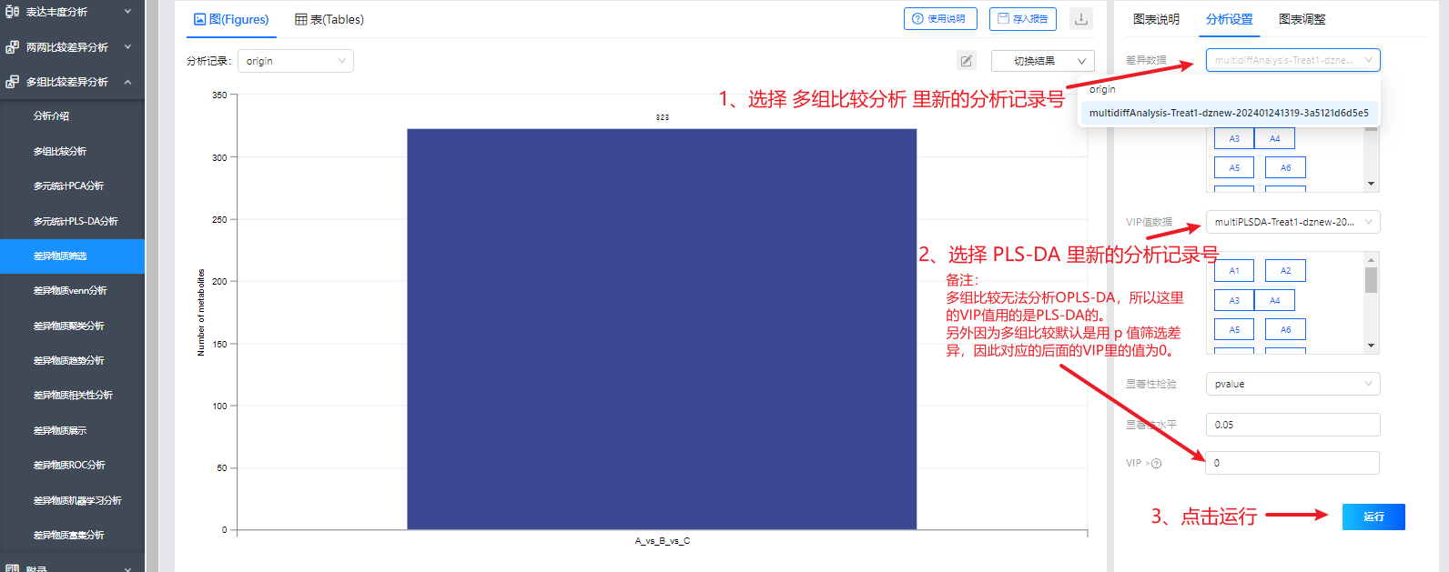Toggle group A2 under VIP值数据
Image resolution: width=1449 pixels, height=572 pixels.
tap(1285, 271)
